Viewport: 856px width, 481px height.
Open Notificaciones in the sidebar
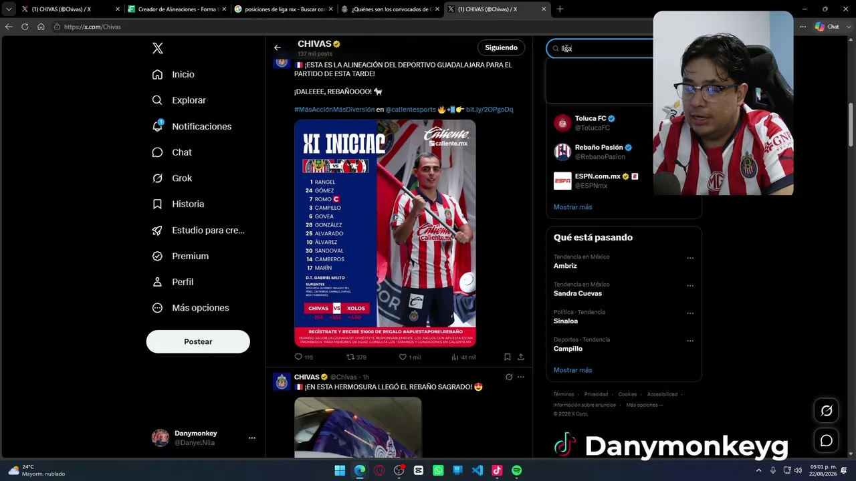(191, 126)
